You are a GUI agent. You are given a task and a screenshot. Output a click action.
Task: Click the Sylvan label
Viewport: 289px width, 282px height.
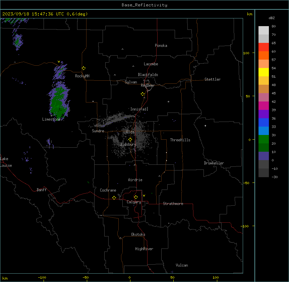(x=131, y=82)
